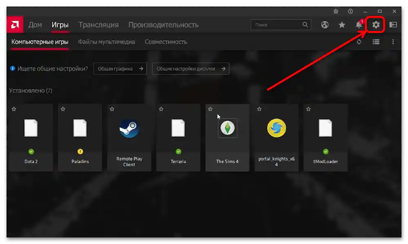
Task: Open the Дом tab
Action: [35, 25]
